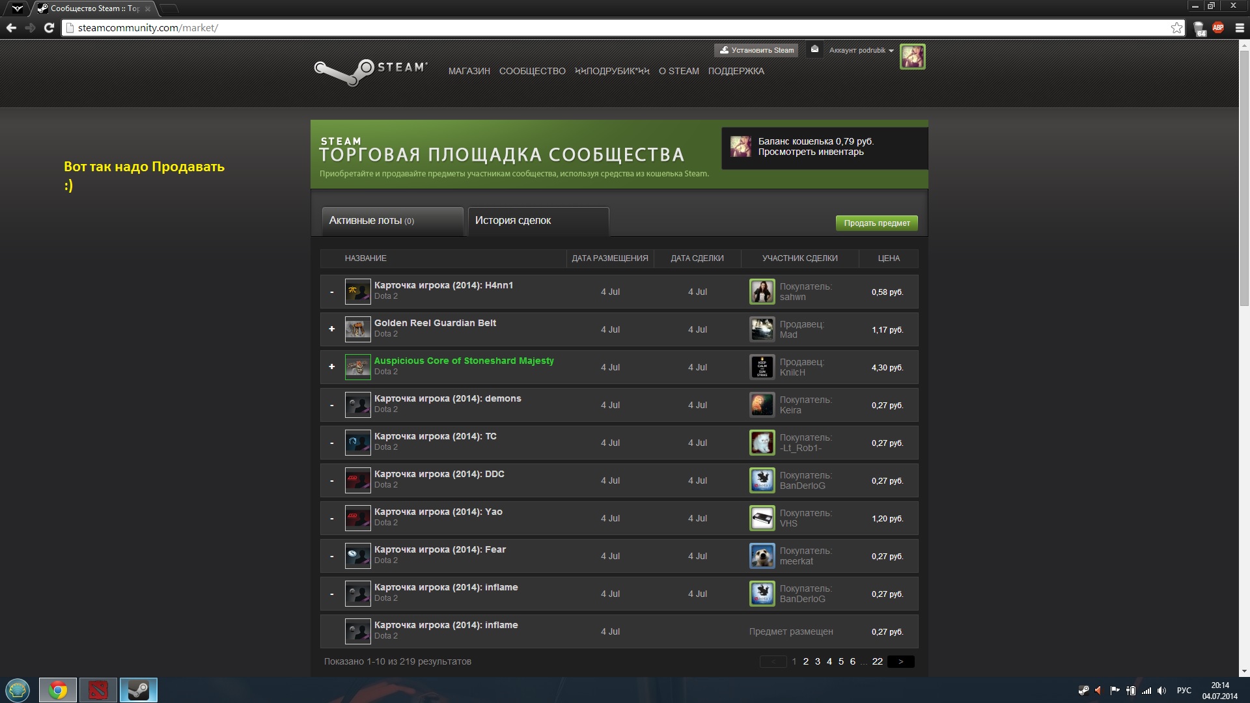Go to last page 22
1250x703 pixels.
tap(877, 661)
